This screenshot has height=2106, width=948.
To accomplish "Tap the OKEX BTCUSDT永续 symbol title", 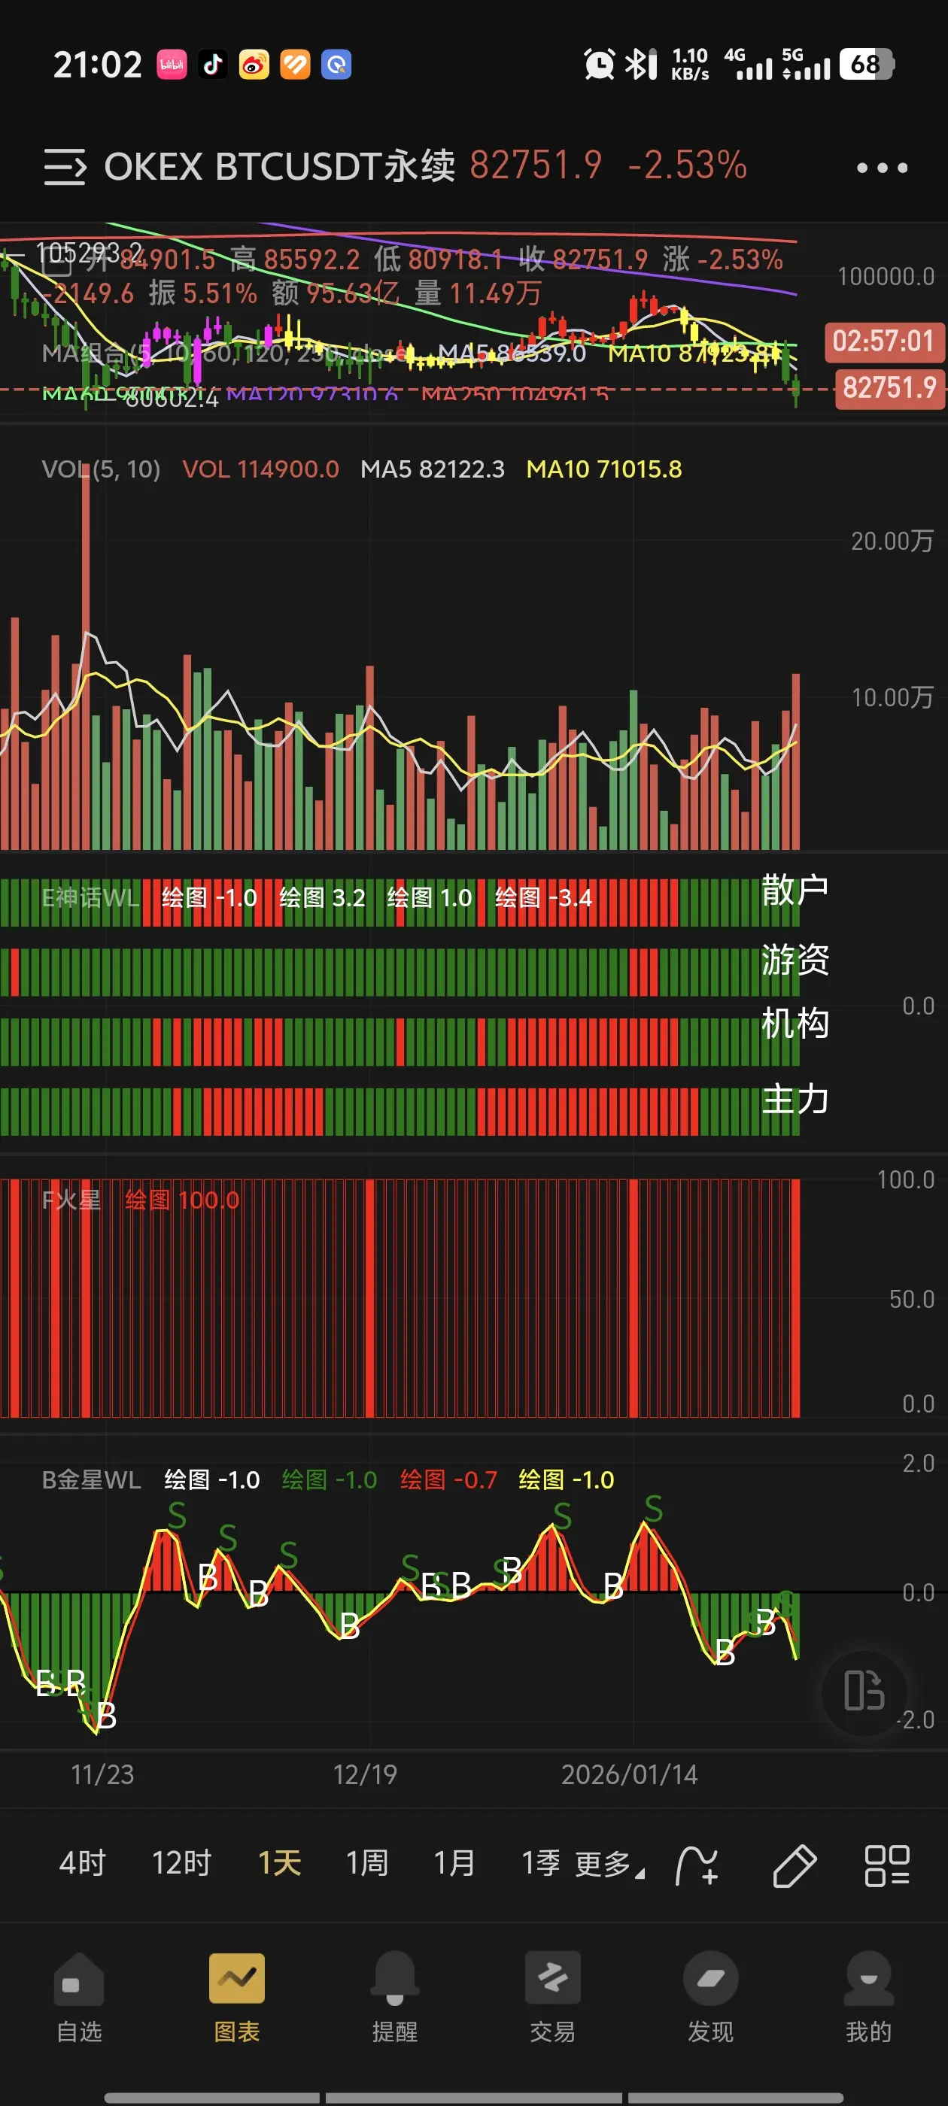I will 280,166.
